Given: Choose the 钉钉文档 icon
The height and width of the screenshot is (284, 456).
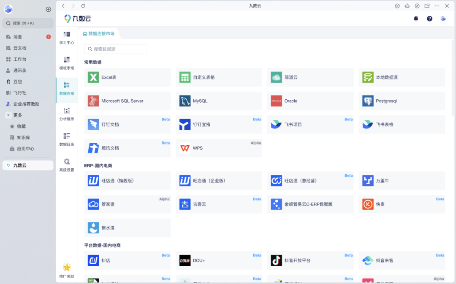Looking at the screenshot, I should coord(93,125).
